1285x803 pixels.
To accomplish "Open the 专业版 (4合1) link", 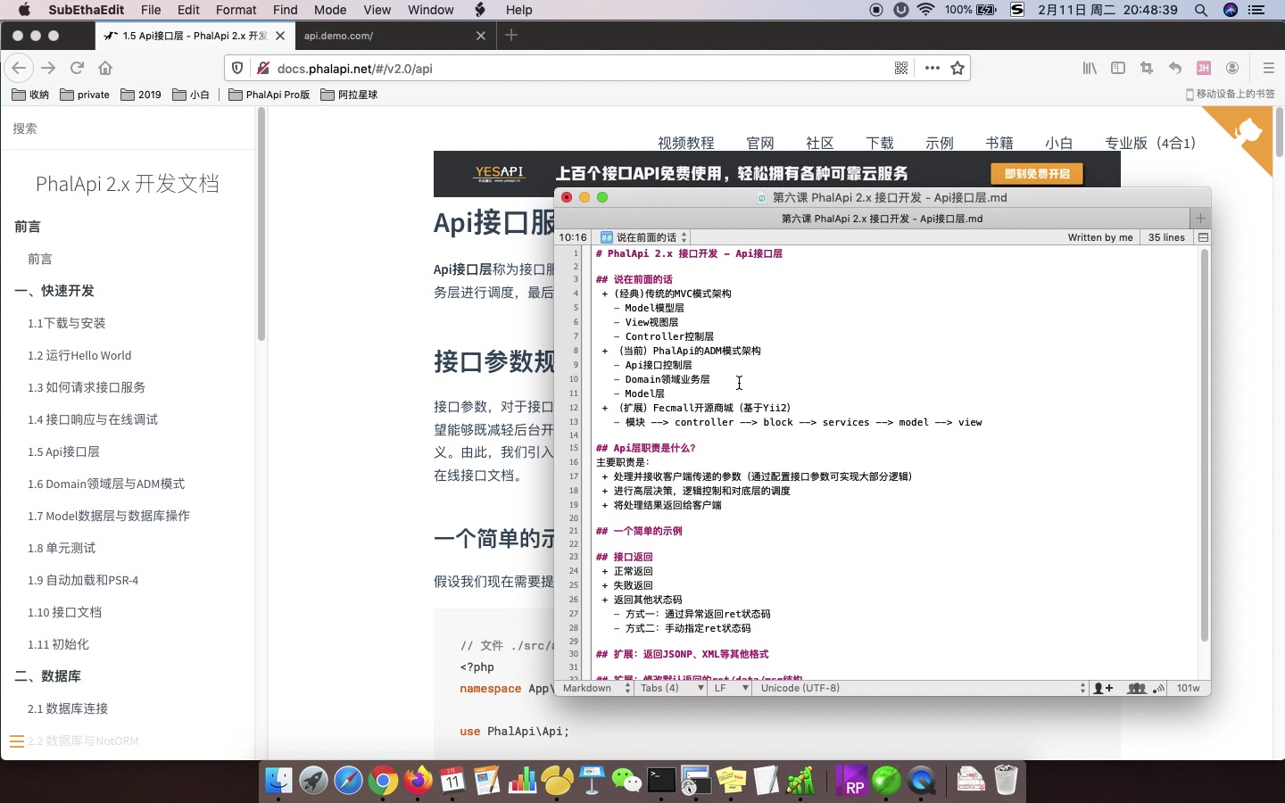I will (x=1150, y=143).
